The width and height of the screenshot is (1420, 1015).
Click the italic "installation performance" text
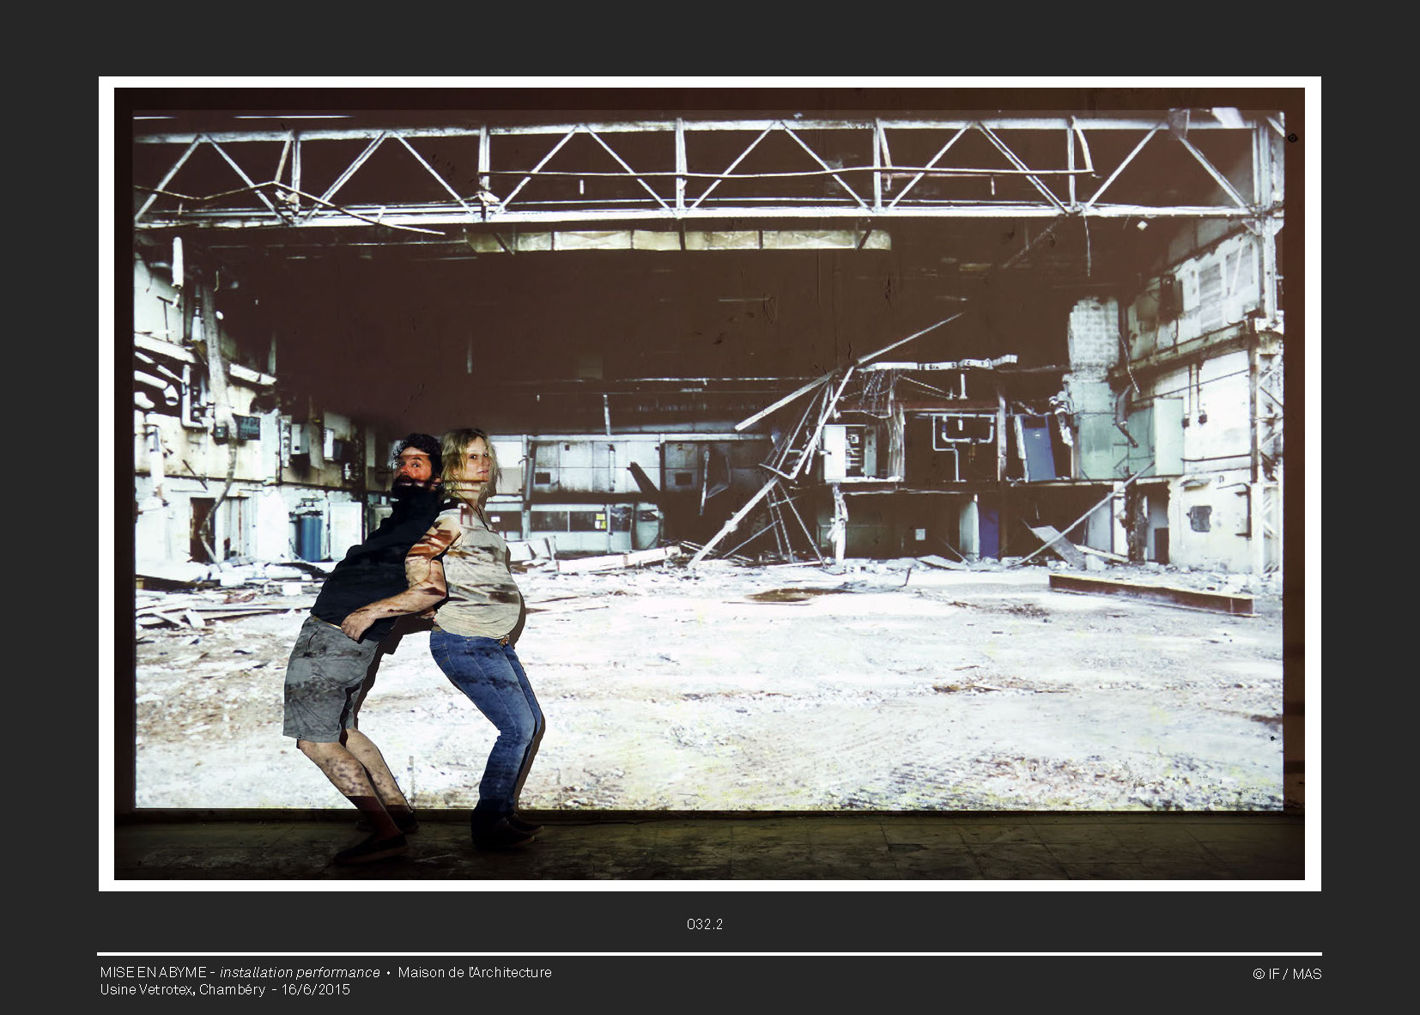click(x=300, y=972)
